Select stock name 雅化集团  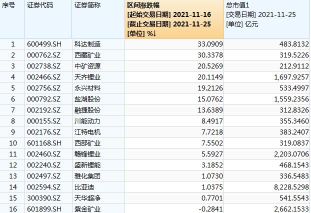tap(87, 176)
